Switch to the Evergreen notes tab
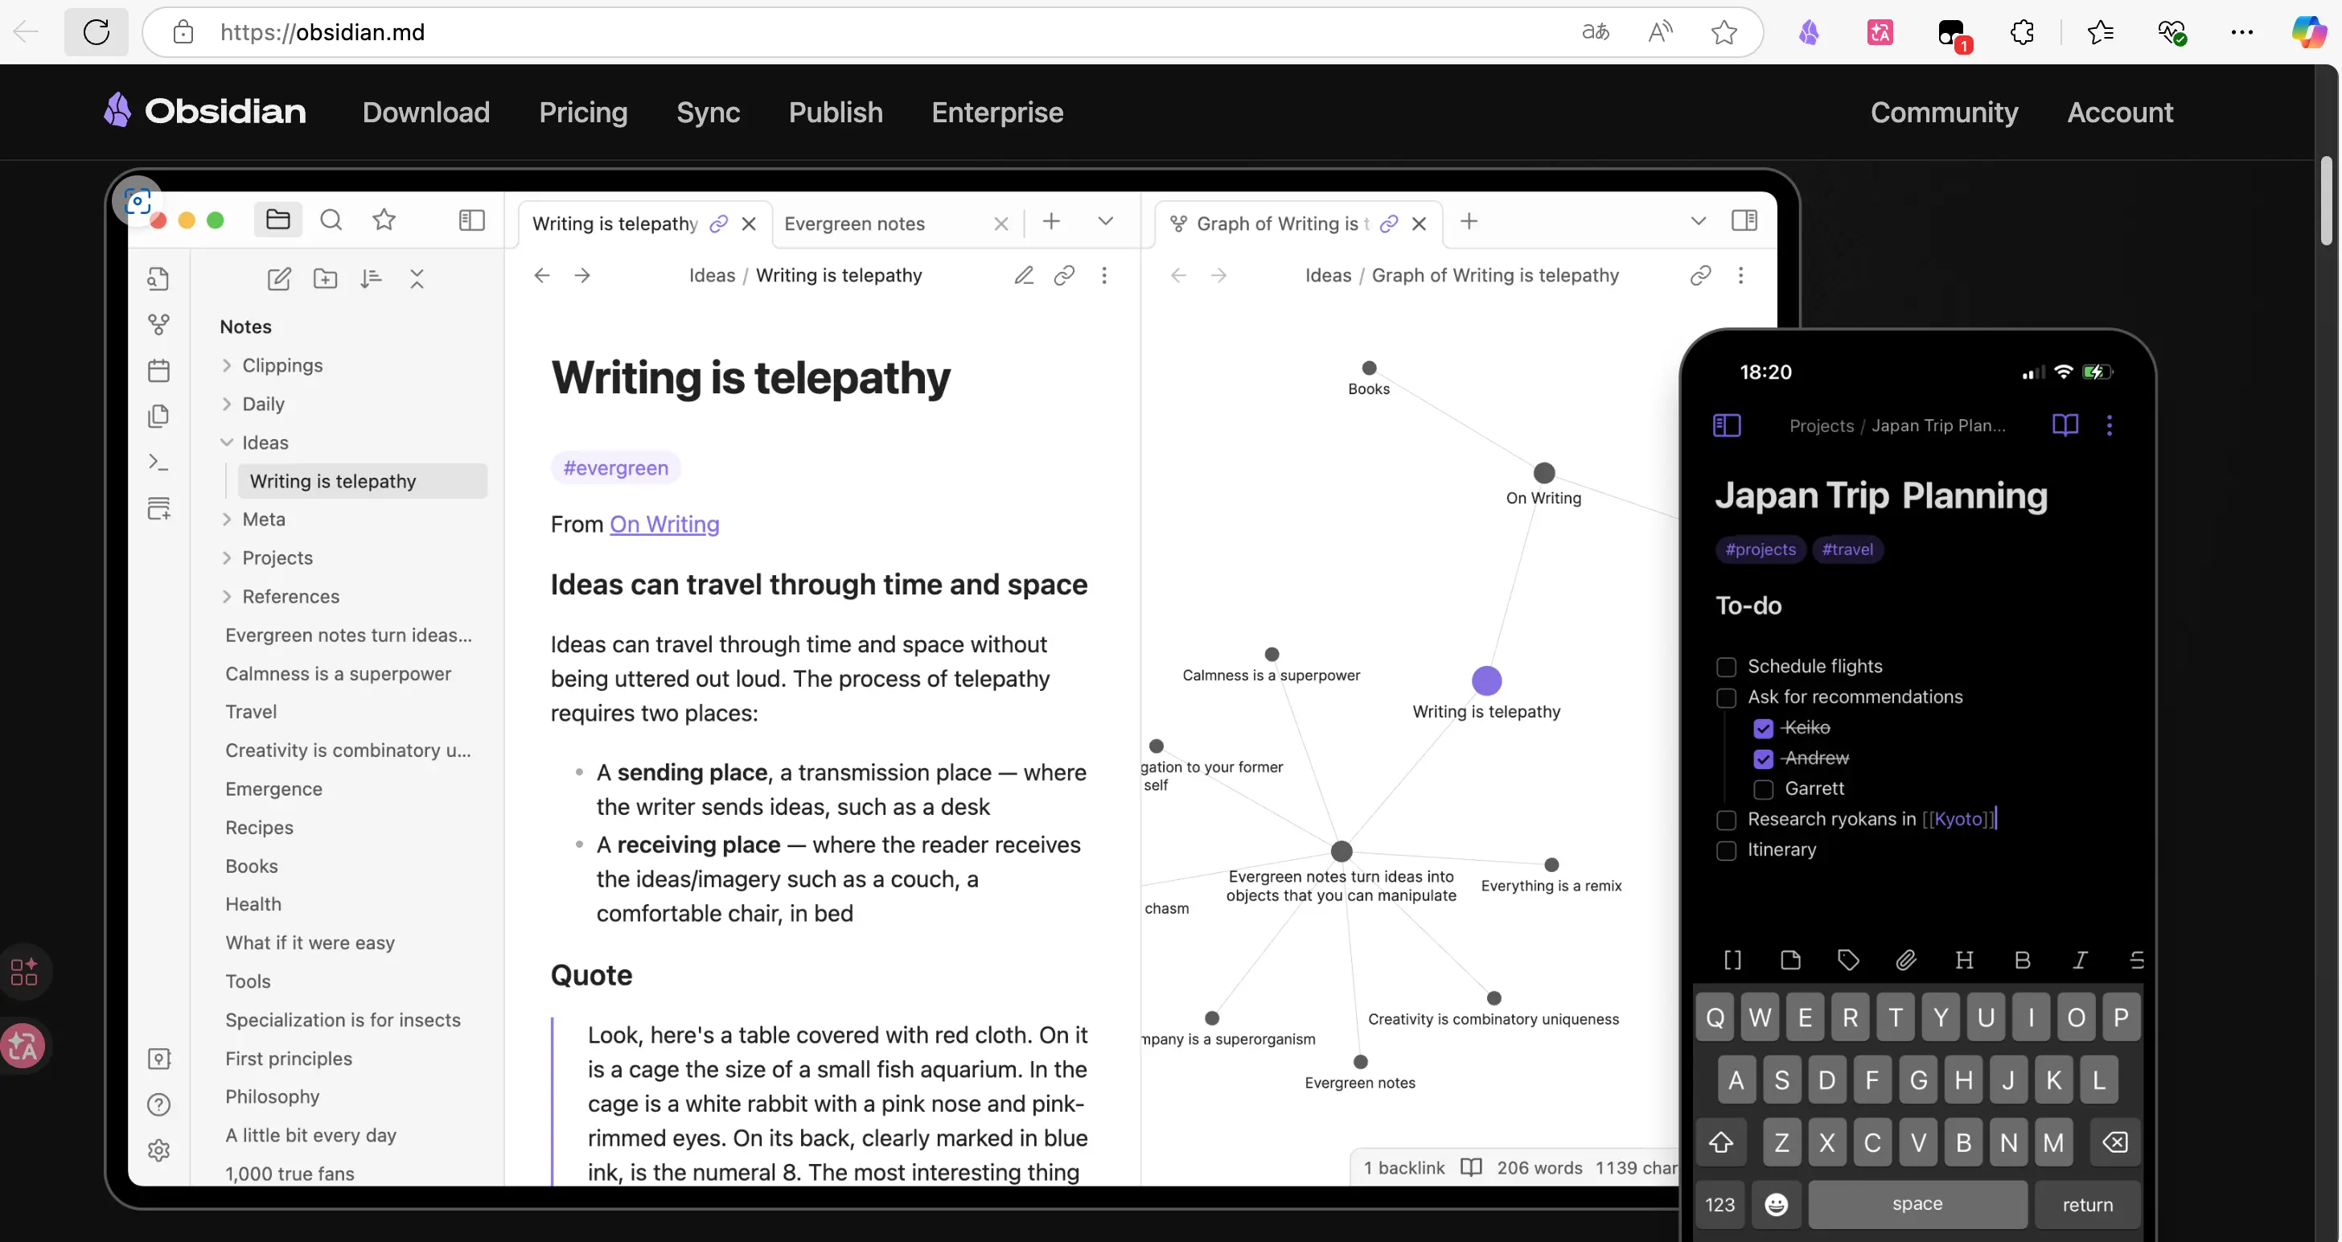The width and height of the screenshot is (2342, 1242). click(x=855, y=224)
